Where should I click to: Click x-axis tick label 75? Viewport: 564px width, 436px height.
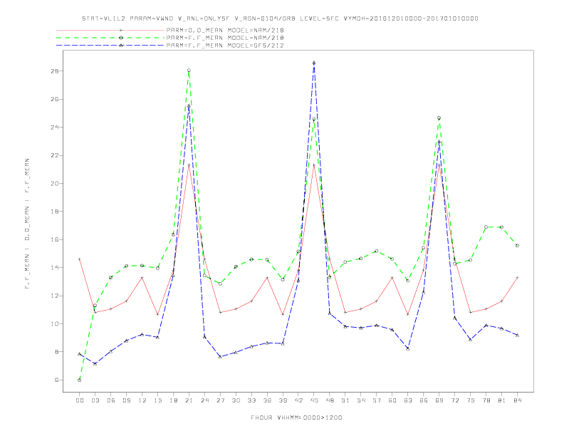pyautogui.click(x=471, y=400)
